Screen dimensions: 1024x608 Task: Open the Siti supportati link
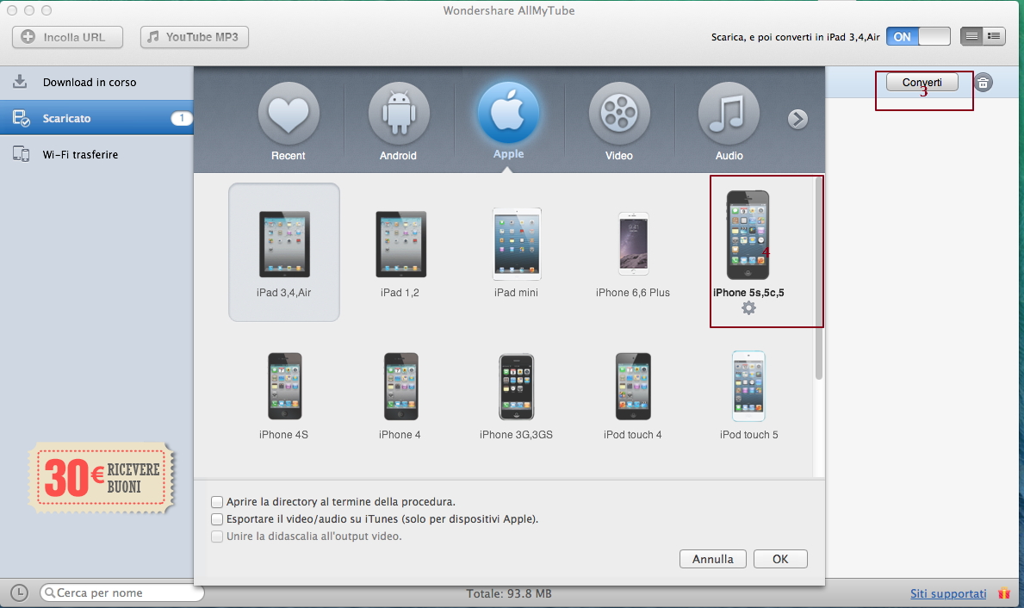tap(948, 593)
